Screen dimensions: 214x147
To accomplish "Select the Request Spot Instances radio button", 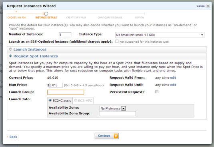I will pyautogui.click(x=10, y=56).
